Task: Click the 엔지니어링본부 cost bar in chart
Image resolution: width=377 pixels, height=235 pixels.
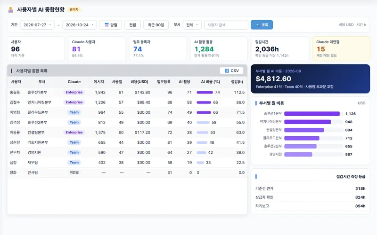Action: (x=308, y=122)
